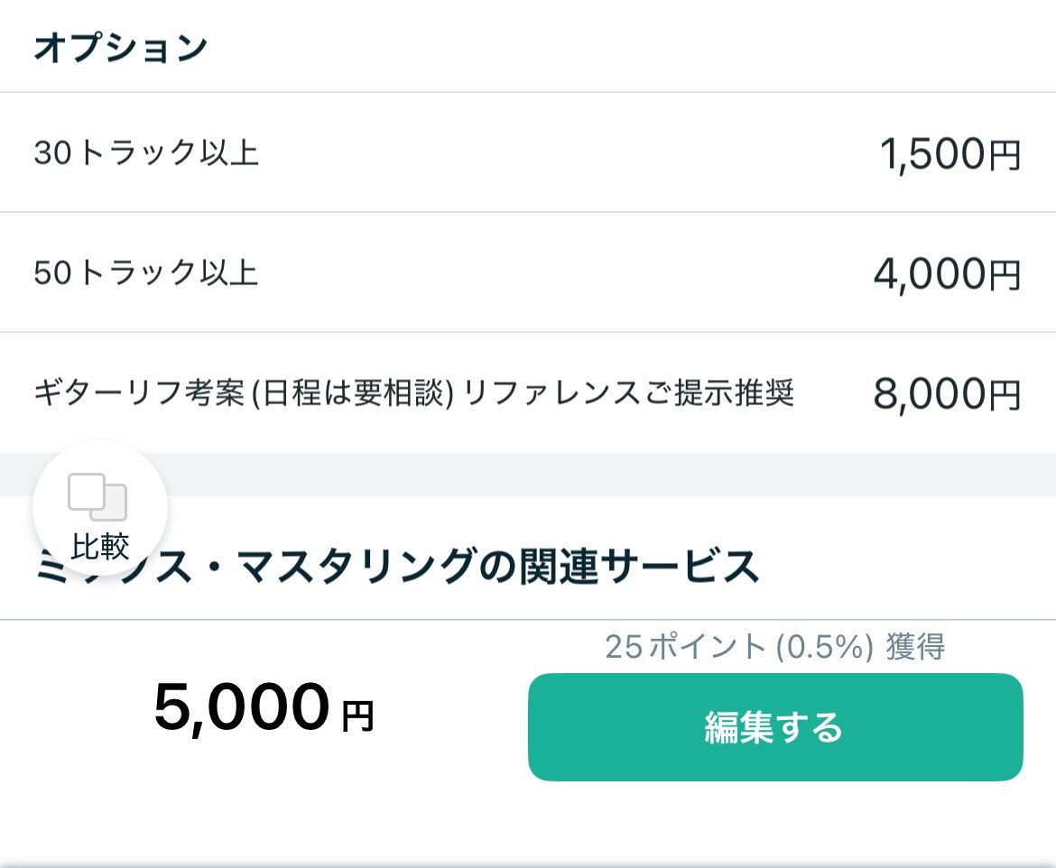This screenshot has width=1056, height=868.
Task: Click the 獲得 word after the points percentage
Action: coord(915,646)
